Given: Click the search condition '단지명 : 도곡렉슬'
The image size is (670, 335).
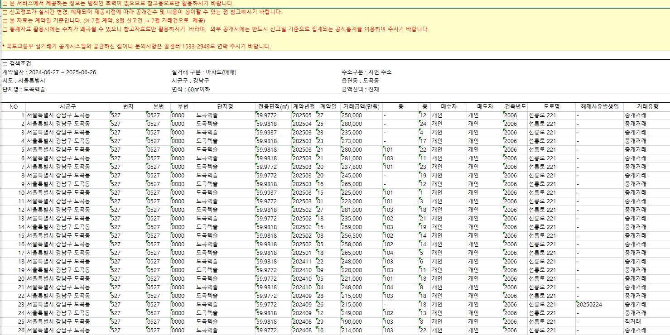Looking at the screenshot, I should tap(24, 90).
